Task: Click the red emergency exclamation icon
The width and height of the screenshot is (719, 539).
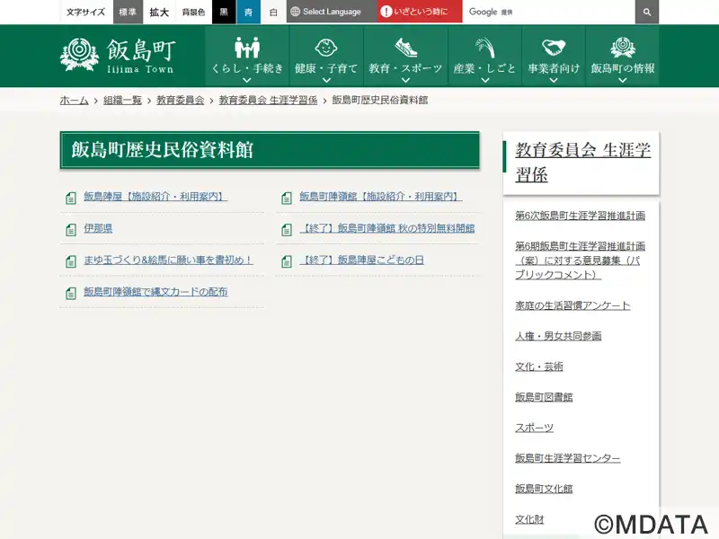Action: (x=386, y=12)
